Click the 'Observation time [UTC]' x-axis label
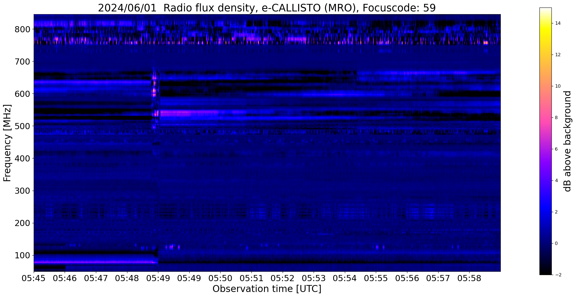Image resolution: width=576 pixels, height=297 pixels. point(267,289)
